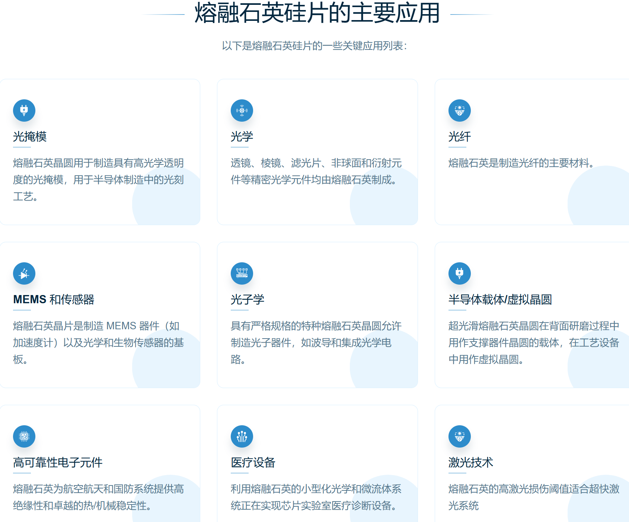
Task: Click the icon above 光纤 heading
Action: pos(460,111)
